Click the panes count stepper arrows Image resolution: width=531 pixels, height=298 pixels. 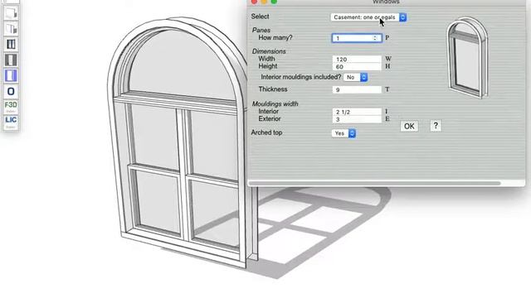tap(375, 38)
